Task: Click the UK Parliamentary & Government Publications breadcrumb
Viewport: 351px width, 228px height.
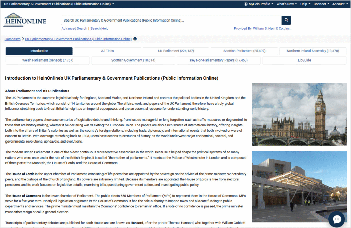Action: tap(78, 39)
